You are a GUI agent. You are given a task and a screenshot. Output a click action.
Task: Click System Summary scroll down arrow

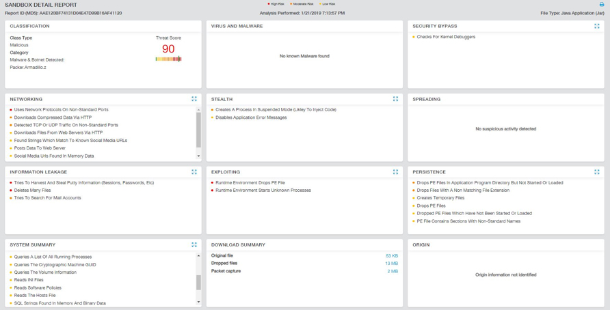pyautogui.click(x=199, y=302)
